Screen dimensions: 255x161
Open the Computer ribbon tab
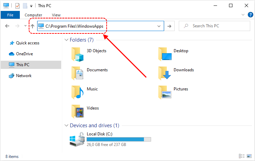pos(33,15)
